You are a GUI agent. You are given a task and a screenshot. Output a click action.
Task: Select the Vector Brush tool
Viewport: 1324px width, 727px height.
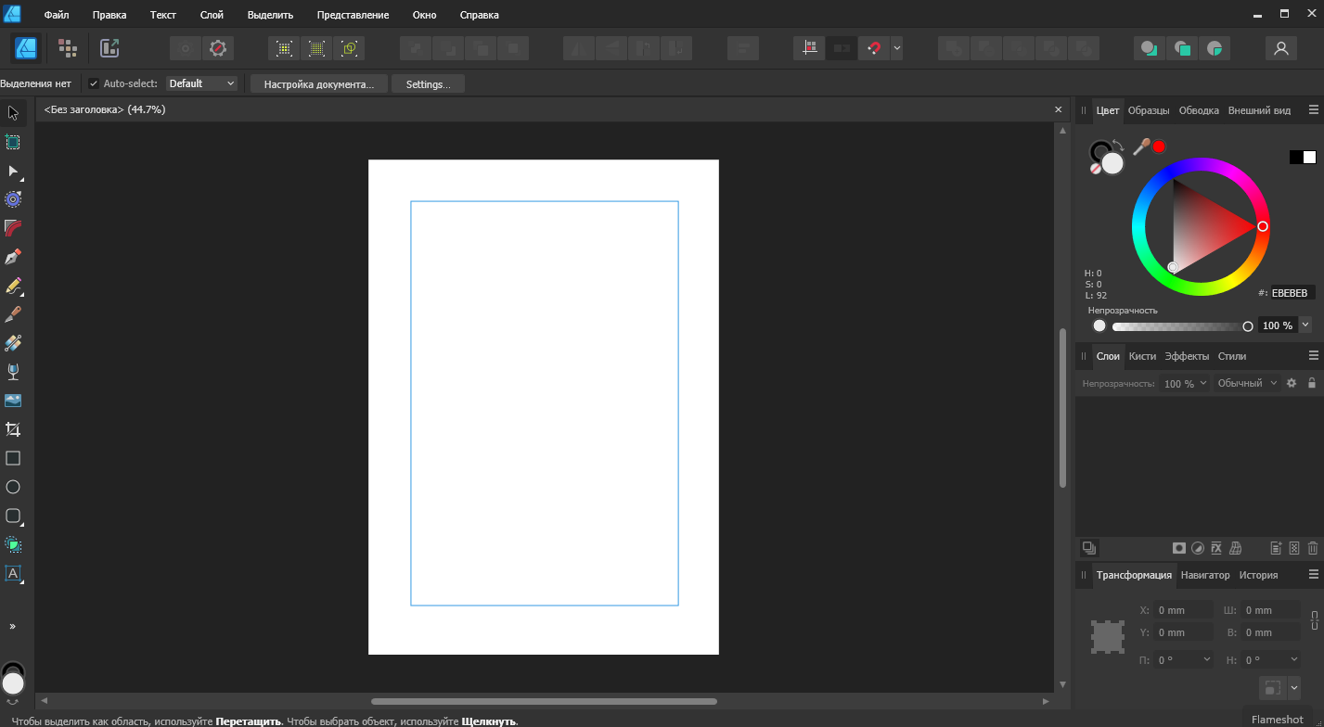coord(13,314)
